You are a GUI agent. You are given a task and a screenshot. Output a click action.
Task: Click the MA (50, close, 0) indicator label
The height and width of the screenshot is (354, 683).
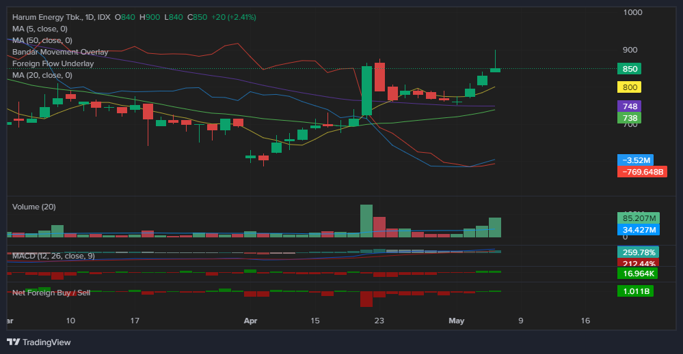click(42, 40)
